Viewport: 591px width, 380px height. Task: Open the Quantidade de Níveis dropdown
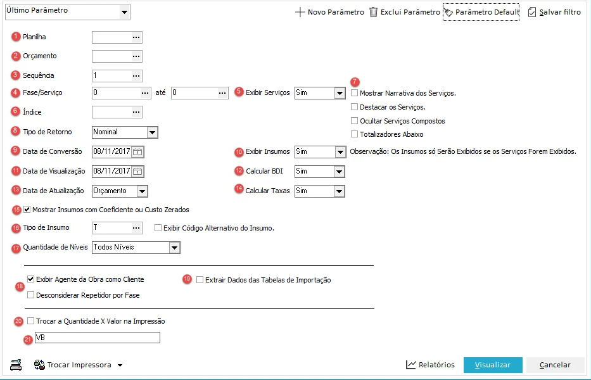(x=175, y=248)
